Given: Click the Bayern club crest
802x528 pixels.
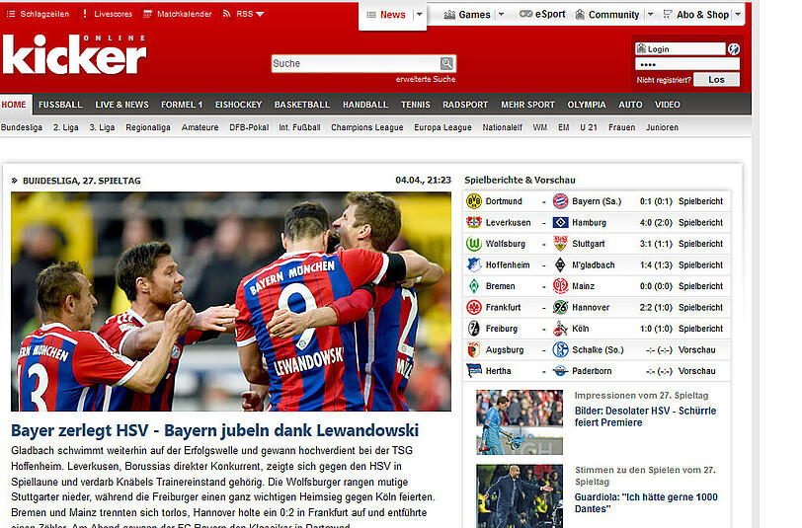Looking at the screenshot, I should pos(561,201).
